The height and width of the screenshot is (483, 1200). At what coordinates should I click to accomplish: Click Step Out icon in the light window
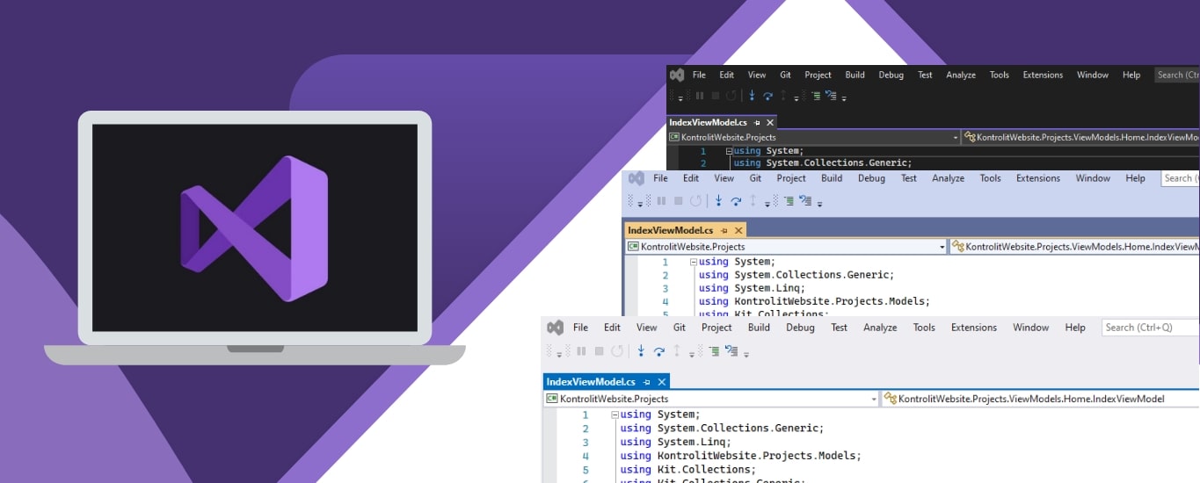point(677,350)
